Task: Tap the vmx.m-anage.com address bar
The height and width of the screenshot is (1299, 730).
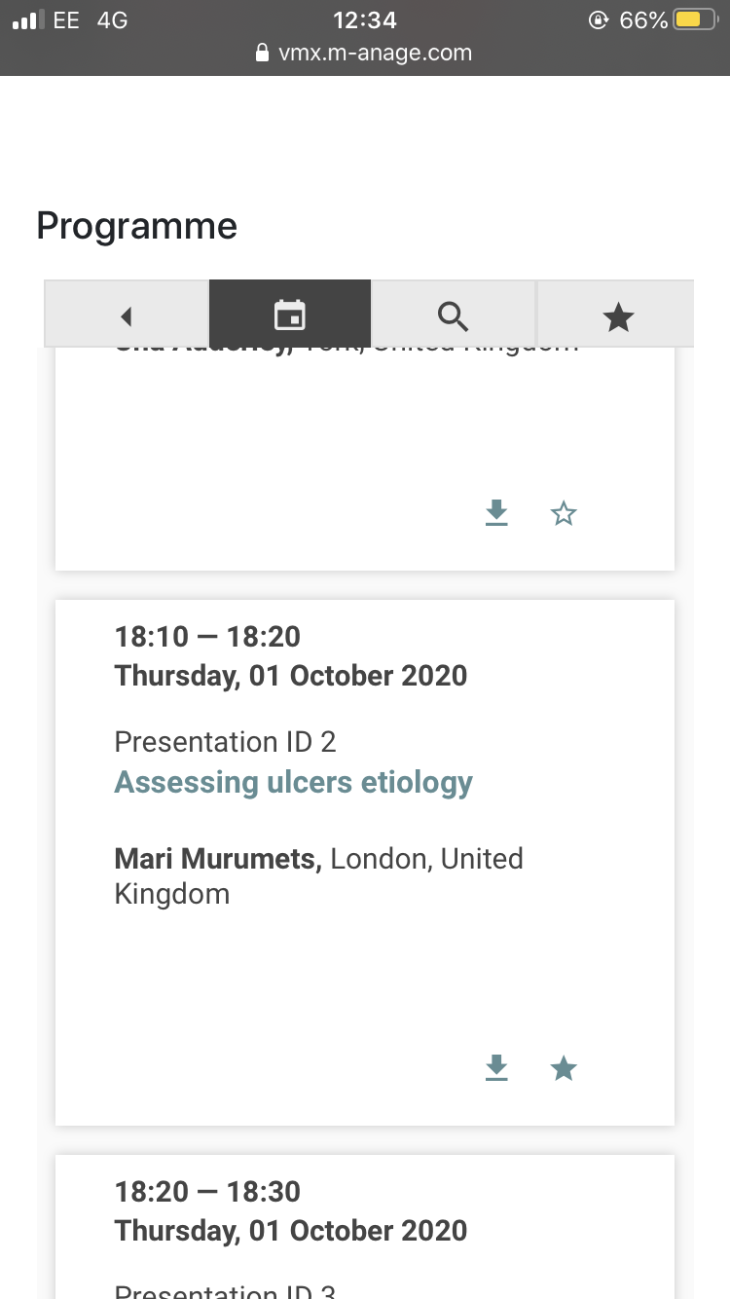Action: 375,54
